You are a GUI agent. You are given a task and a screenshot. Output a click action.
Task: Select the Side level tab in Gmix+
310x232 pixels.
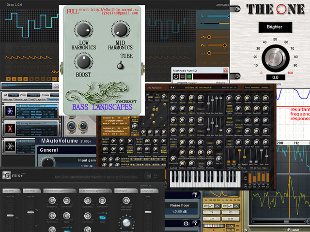tap(32, 191)
